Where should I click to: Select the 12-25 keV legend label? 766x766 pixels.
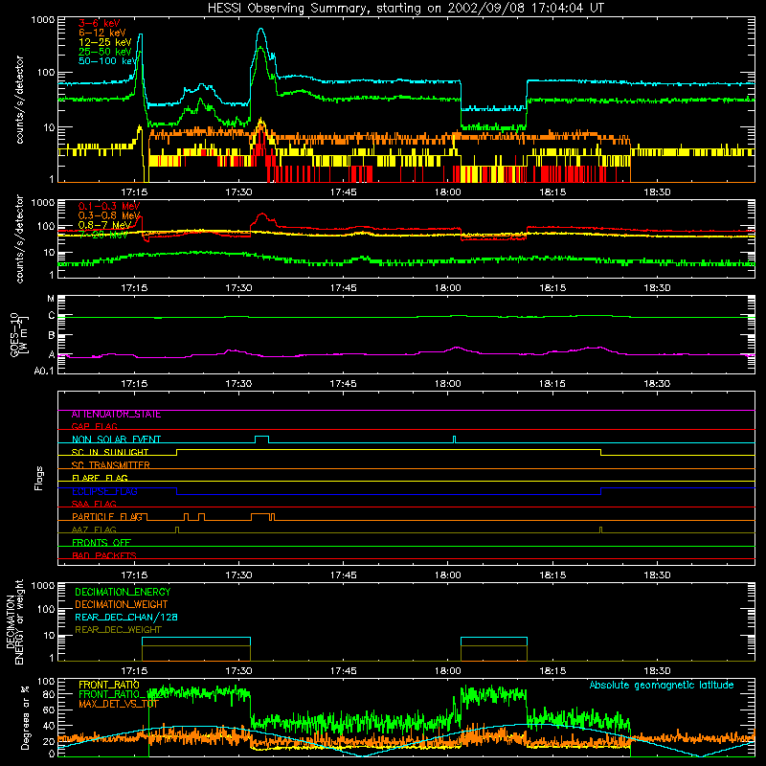click(x=105, y=42)
